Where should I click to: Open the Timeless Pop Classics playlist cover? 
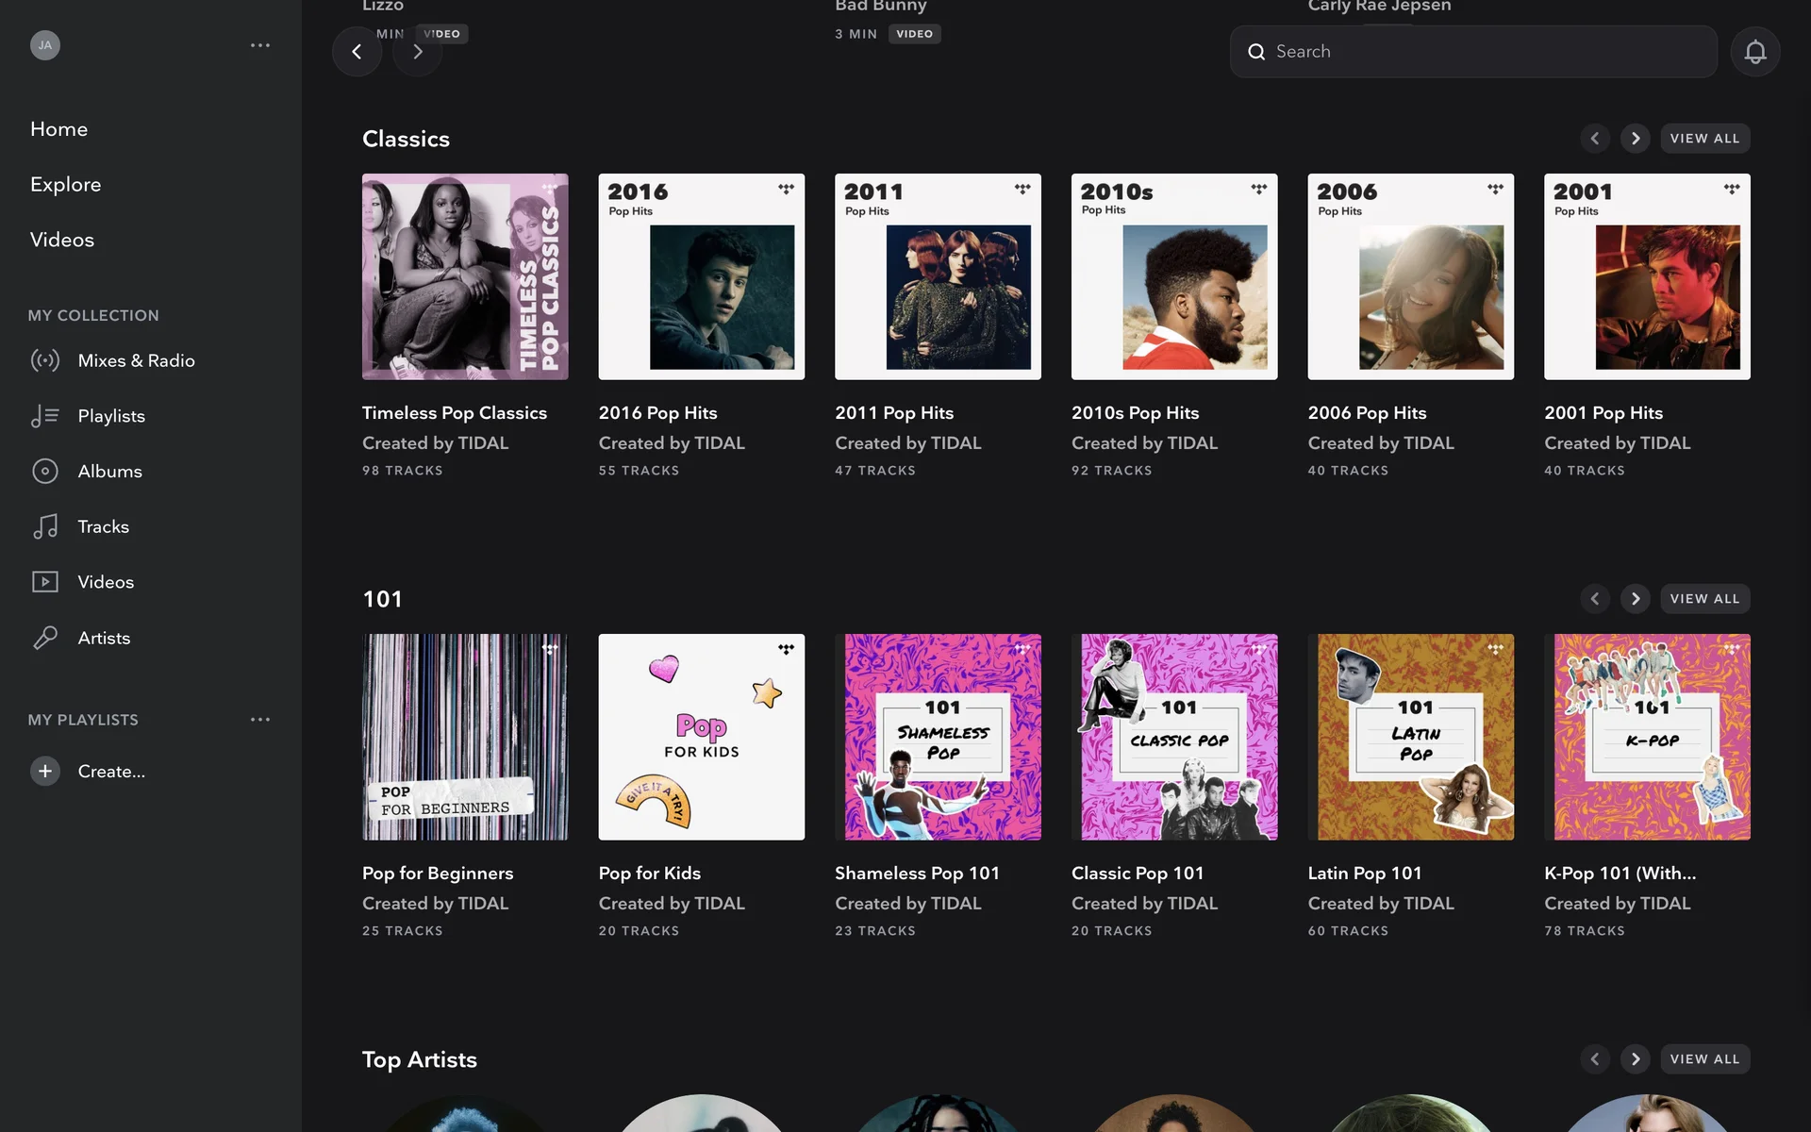[x=465, y=276]
